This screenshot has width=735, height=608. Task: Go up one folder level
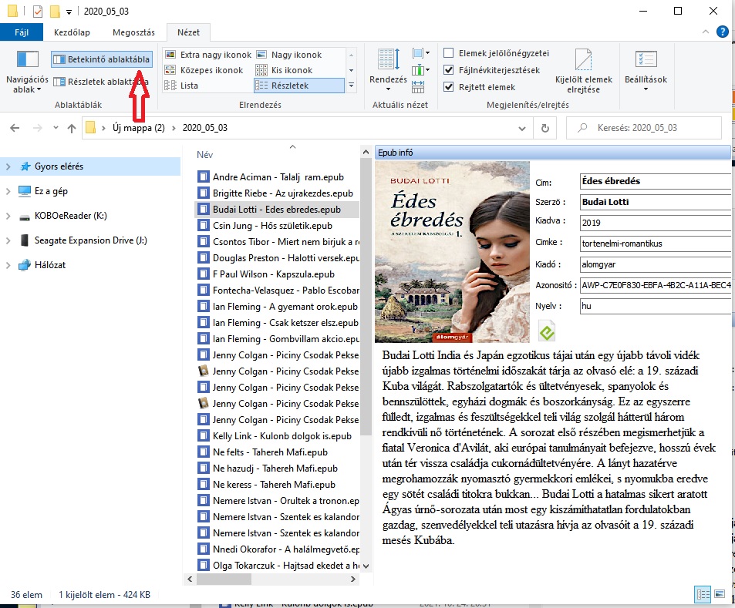click(x=72, y=128)
